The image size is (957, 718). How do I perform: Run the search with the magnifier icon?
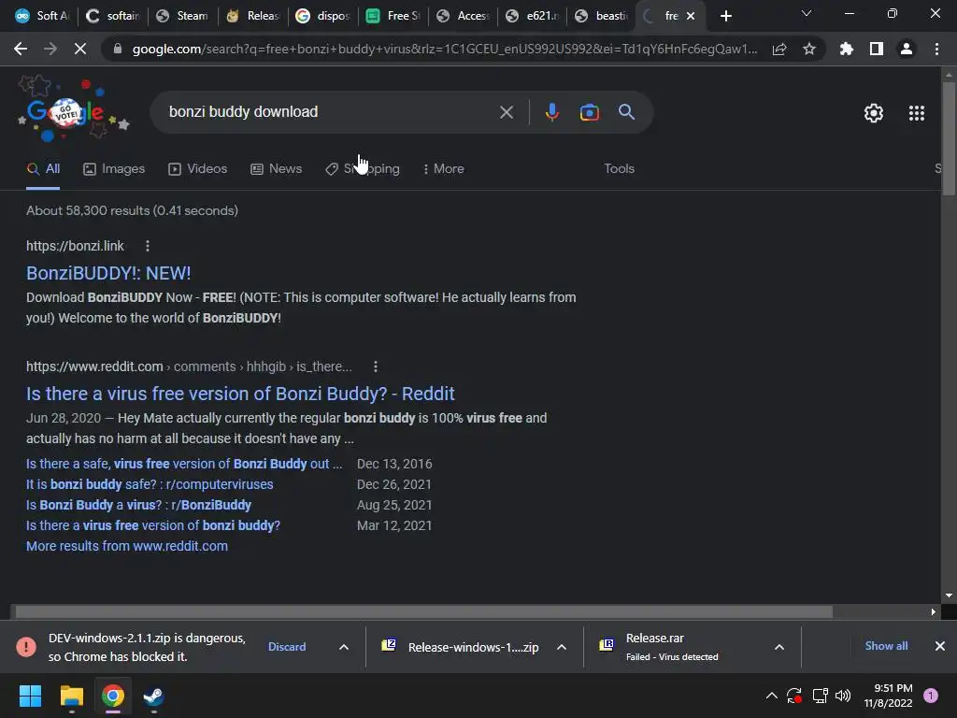(627, 112)
